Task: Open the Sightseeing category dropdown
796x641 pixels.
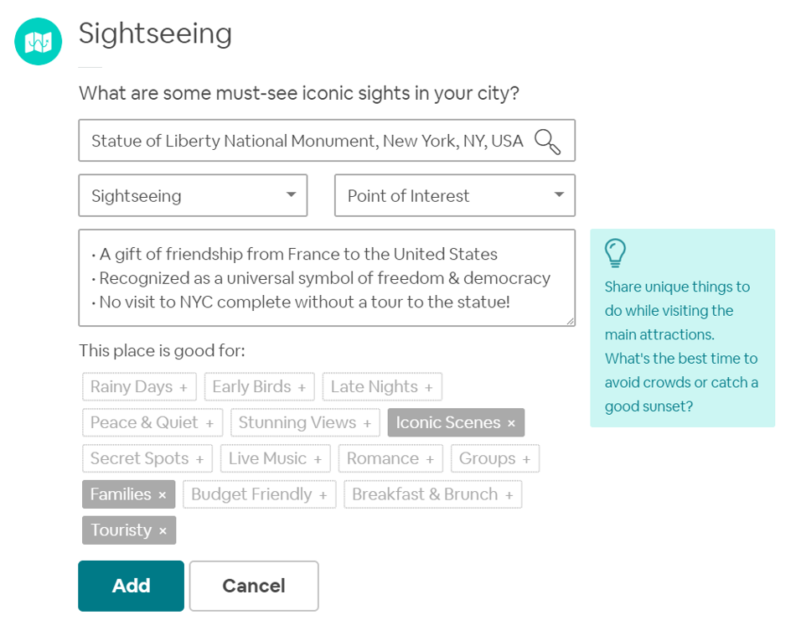Action: 193,195
